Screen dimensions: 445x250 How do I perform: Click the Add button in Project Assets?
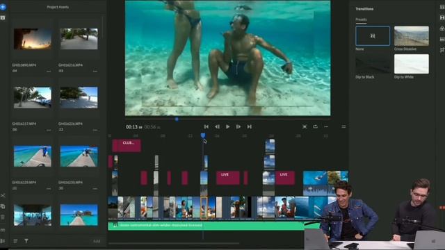(97, 241)
